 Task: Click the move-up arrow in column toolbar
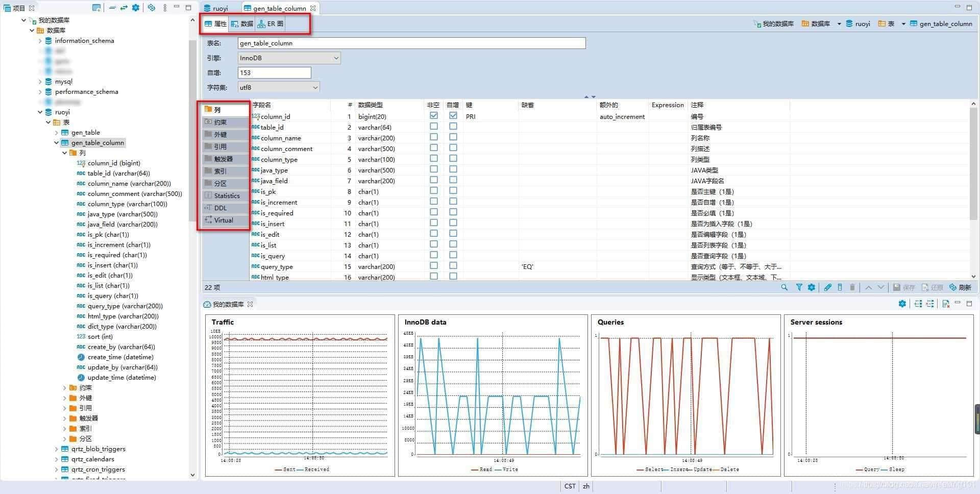click(868, 287)
